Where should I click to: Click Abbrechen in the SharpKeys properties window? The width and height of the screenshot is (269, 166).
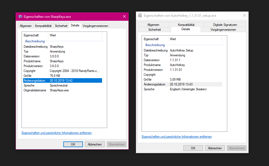pyautogui.click(x=95, y=144)
